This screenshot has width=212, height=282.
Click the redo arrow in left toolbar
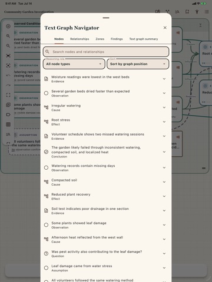click(x=8, y=85)
